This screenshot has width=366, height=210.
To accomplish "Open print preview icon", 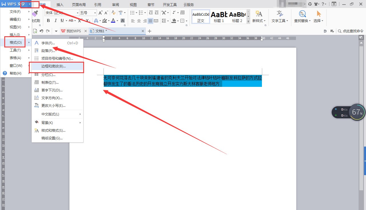I will coord(35,31).
